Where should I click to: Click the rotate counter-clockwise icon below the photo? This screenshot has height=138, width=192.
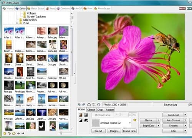click(79, 105)
